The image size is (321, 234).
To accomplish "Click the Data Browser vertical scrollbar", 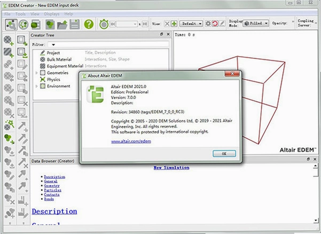I will pos(316,193).
